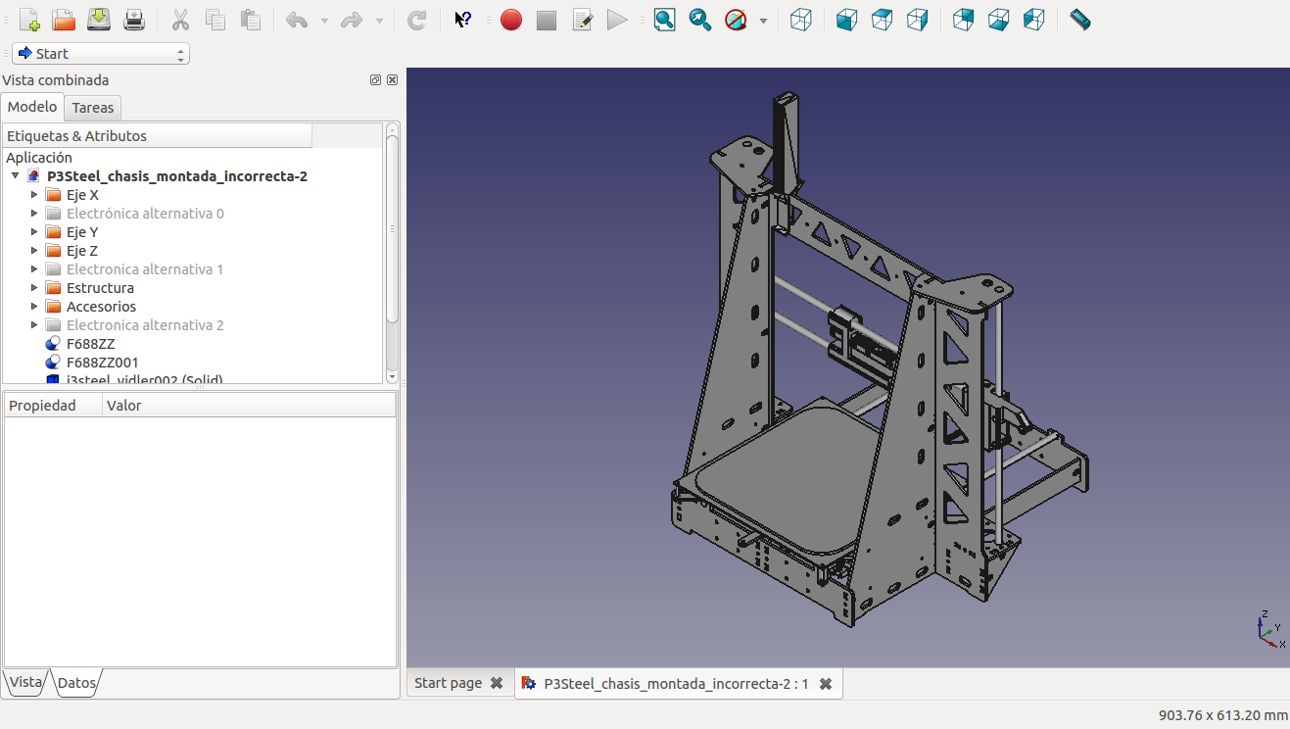Click the Fit all zoom icon
The height and width of the screenshot is (729, 1290).
click(665, 20)
